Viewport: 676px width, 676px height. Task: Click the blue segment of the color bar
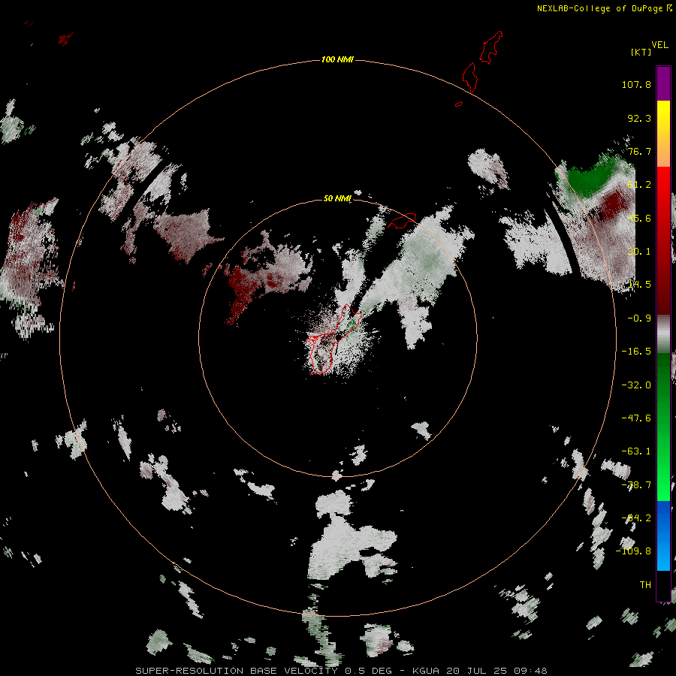tap(663, 536)
